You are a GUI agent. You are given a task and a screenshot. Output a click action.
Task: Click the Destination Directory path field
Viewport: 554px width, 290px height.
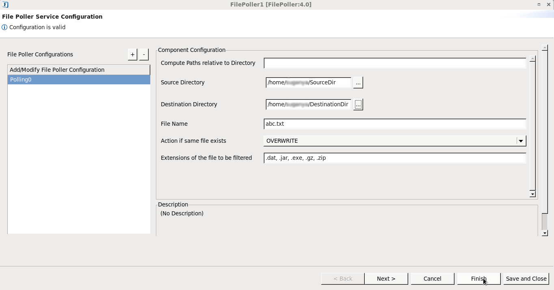pos(308,104)
